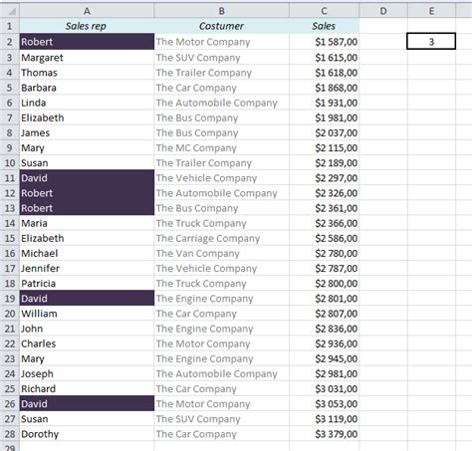
Task: Select Charles cell in column A
Action: (x=87, y=343)
